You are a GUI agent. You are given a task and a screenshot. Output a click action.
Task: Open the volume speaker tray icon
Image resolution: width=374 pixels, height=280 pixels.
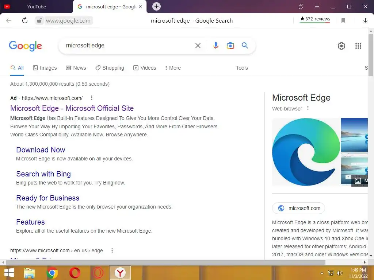340,273
